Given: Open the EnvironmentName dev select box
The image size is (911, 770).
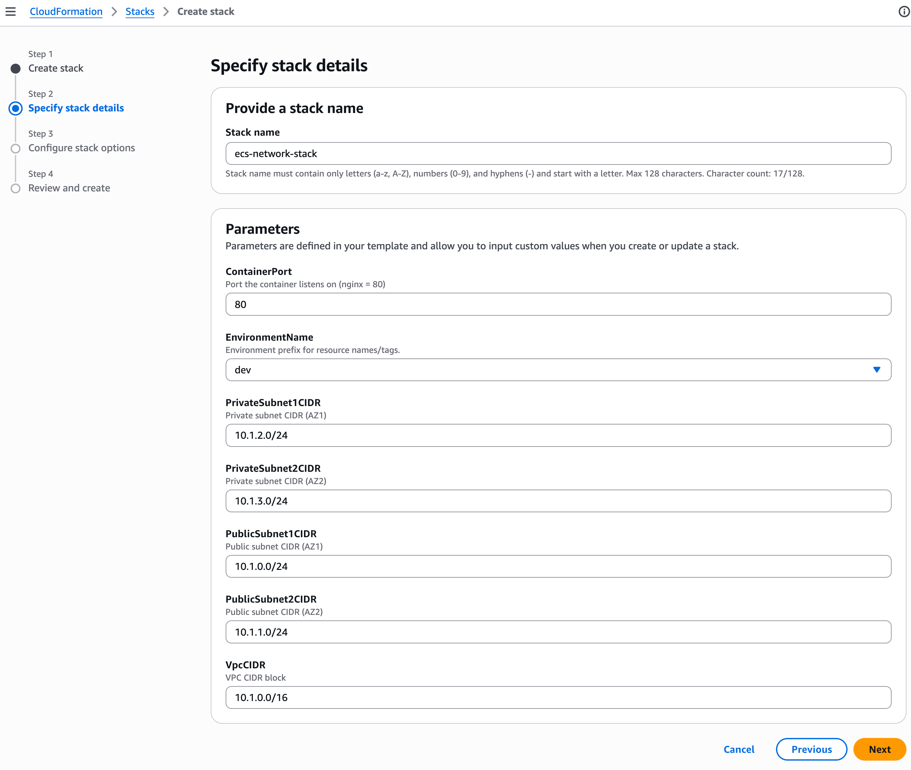Looking at the screenshot, I should coord(558,370).
